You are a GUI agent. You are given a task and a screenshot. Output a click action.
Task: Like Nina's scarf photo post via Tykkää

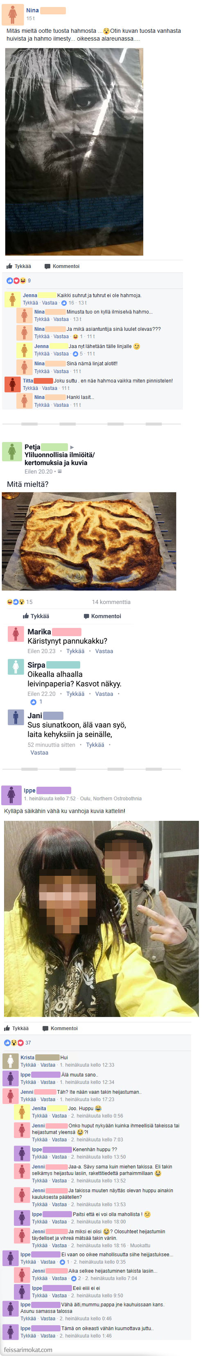pos(19,266)
